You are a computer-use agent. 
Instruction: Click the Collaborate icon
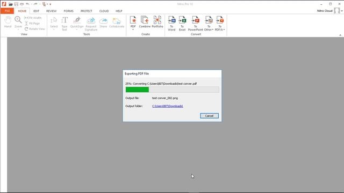(x=117, y=23)
